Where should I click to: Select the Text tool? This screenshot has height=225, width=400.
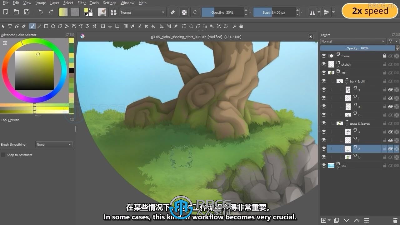pyautogui.click(x=10, y=26)
